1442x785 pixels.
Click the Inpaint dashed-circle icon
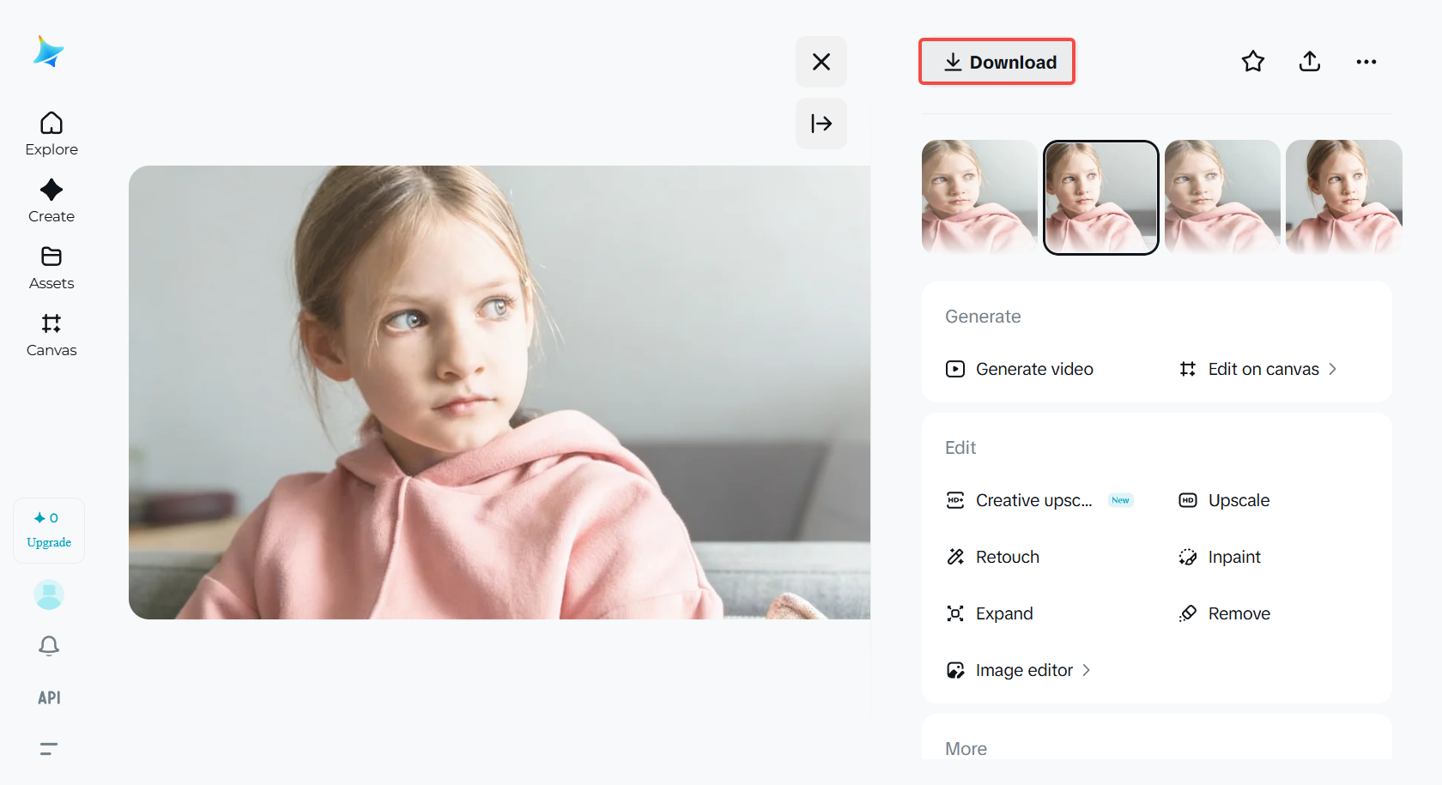(x=1188, y=557)
